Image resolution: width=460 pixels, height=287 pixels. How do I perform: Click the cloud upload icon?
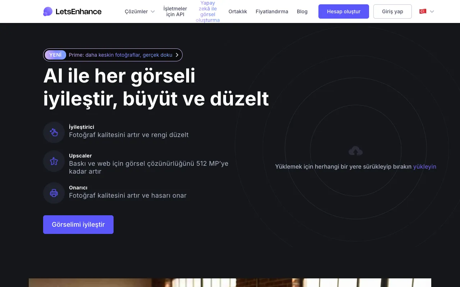pos(355,150)
